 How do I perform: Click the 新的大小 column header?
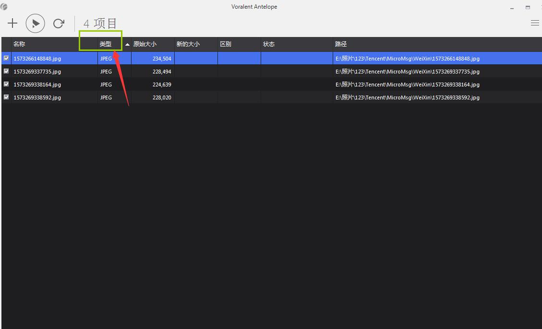click(188, 44)
